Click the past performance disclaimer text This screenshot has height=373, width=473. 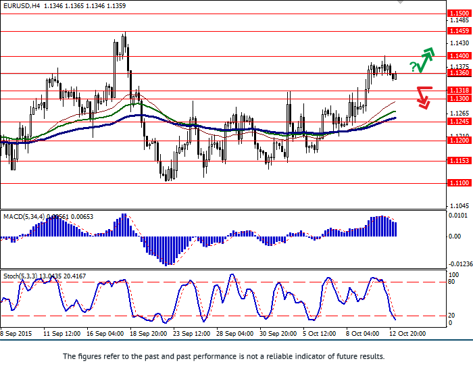[224, 356]
